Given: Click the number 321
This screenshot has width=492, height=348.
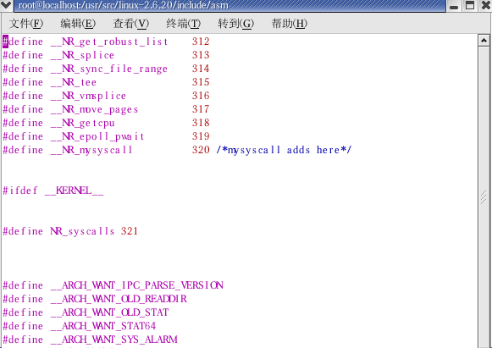Looking at the screenshot, I should (x=130, y=231).
